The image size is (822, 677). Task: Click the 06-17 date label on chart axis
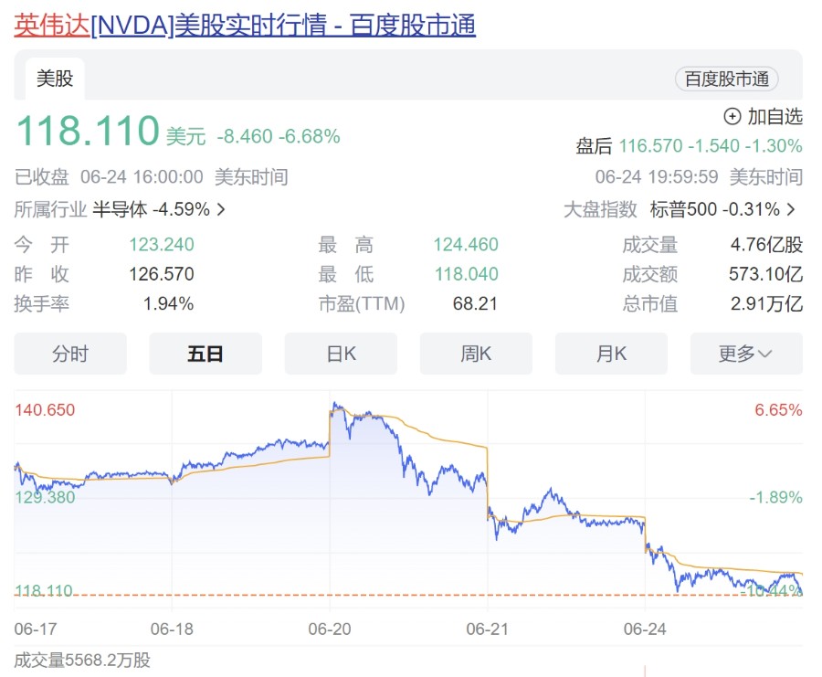(x=36, y=629)
